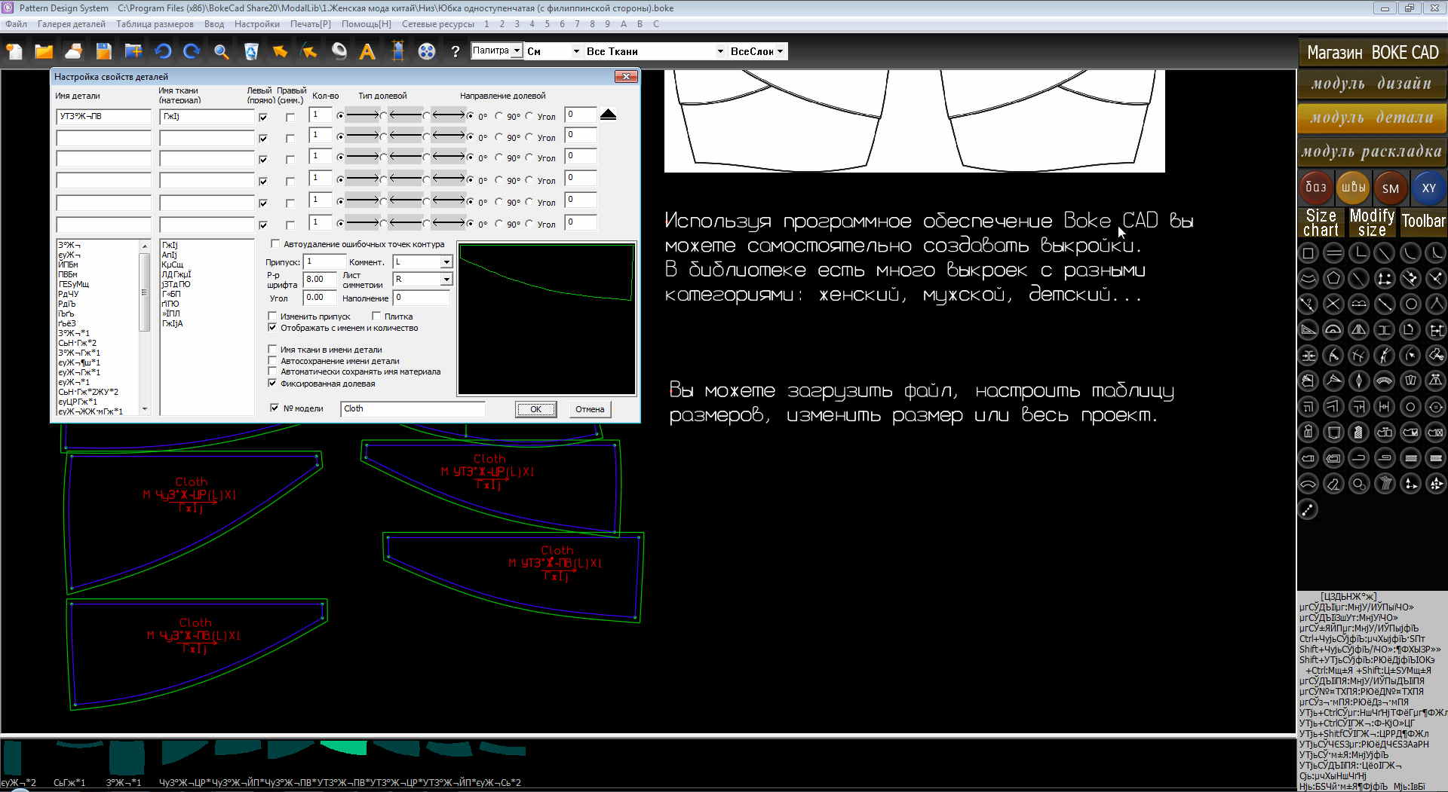
Task: Select the rectangle tool in right panel
Action: click(x=1308, y=253)
